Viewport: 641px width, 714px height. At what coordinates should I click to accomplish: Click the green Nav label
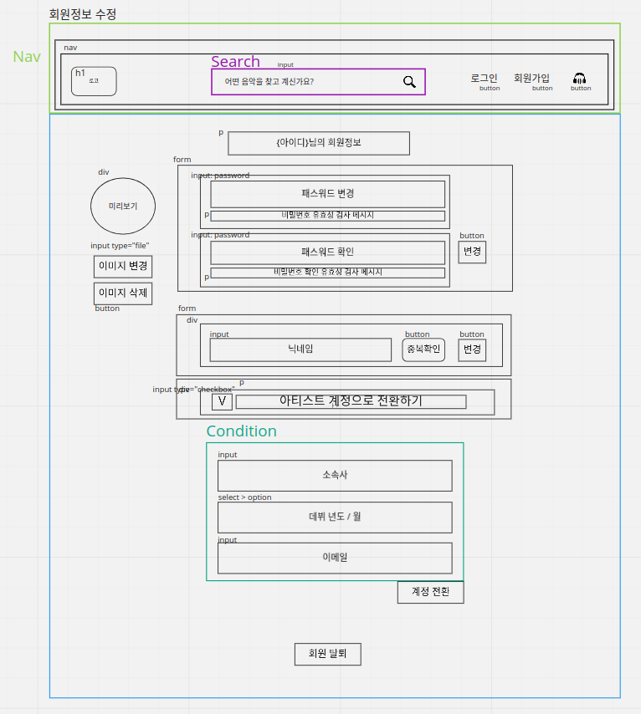click(x=27, y=57)
